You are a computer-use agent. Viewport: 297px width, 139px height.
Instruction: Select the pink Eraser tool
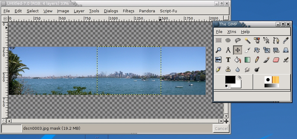276,60
